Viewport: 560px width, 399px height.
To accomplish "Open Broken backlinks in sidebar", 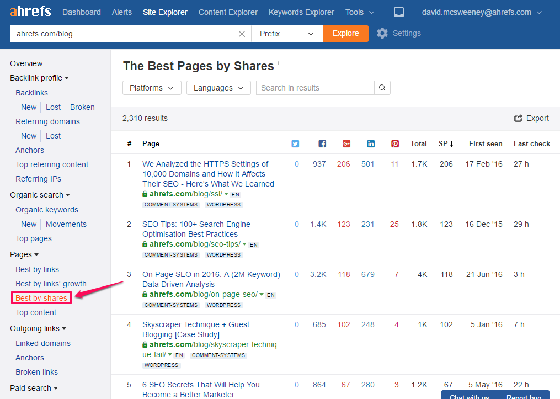I will [x=82, y=107].
